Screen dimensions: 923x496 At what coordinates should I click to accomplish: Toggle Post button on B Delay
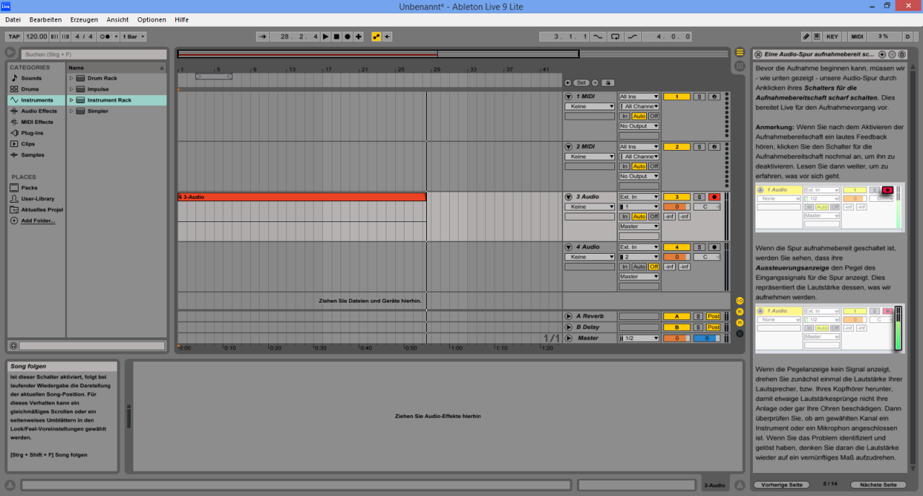713,327
